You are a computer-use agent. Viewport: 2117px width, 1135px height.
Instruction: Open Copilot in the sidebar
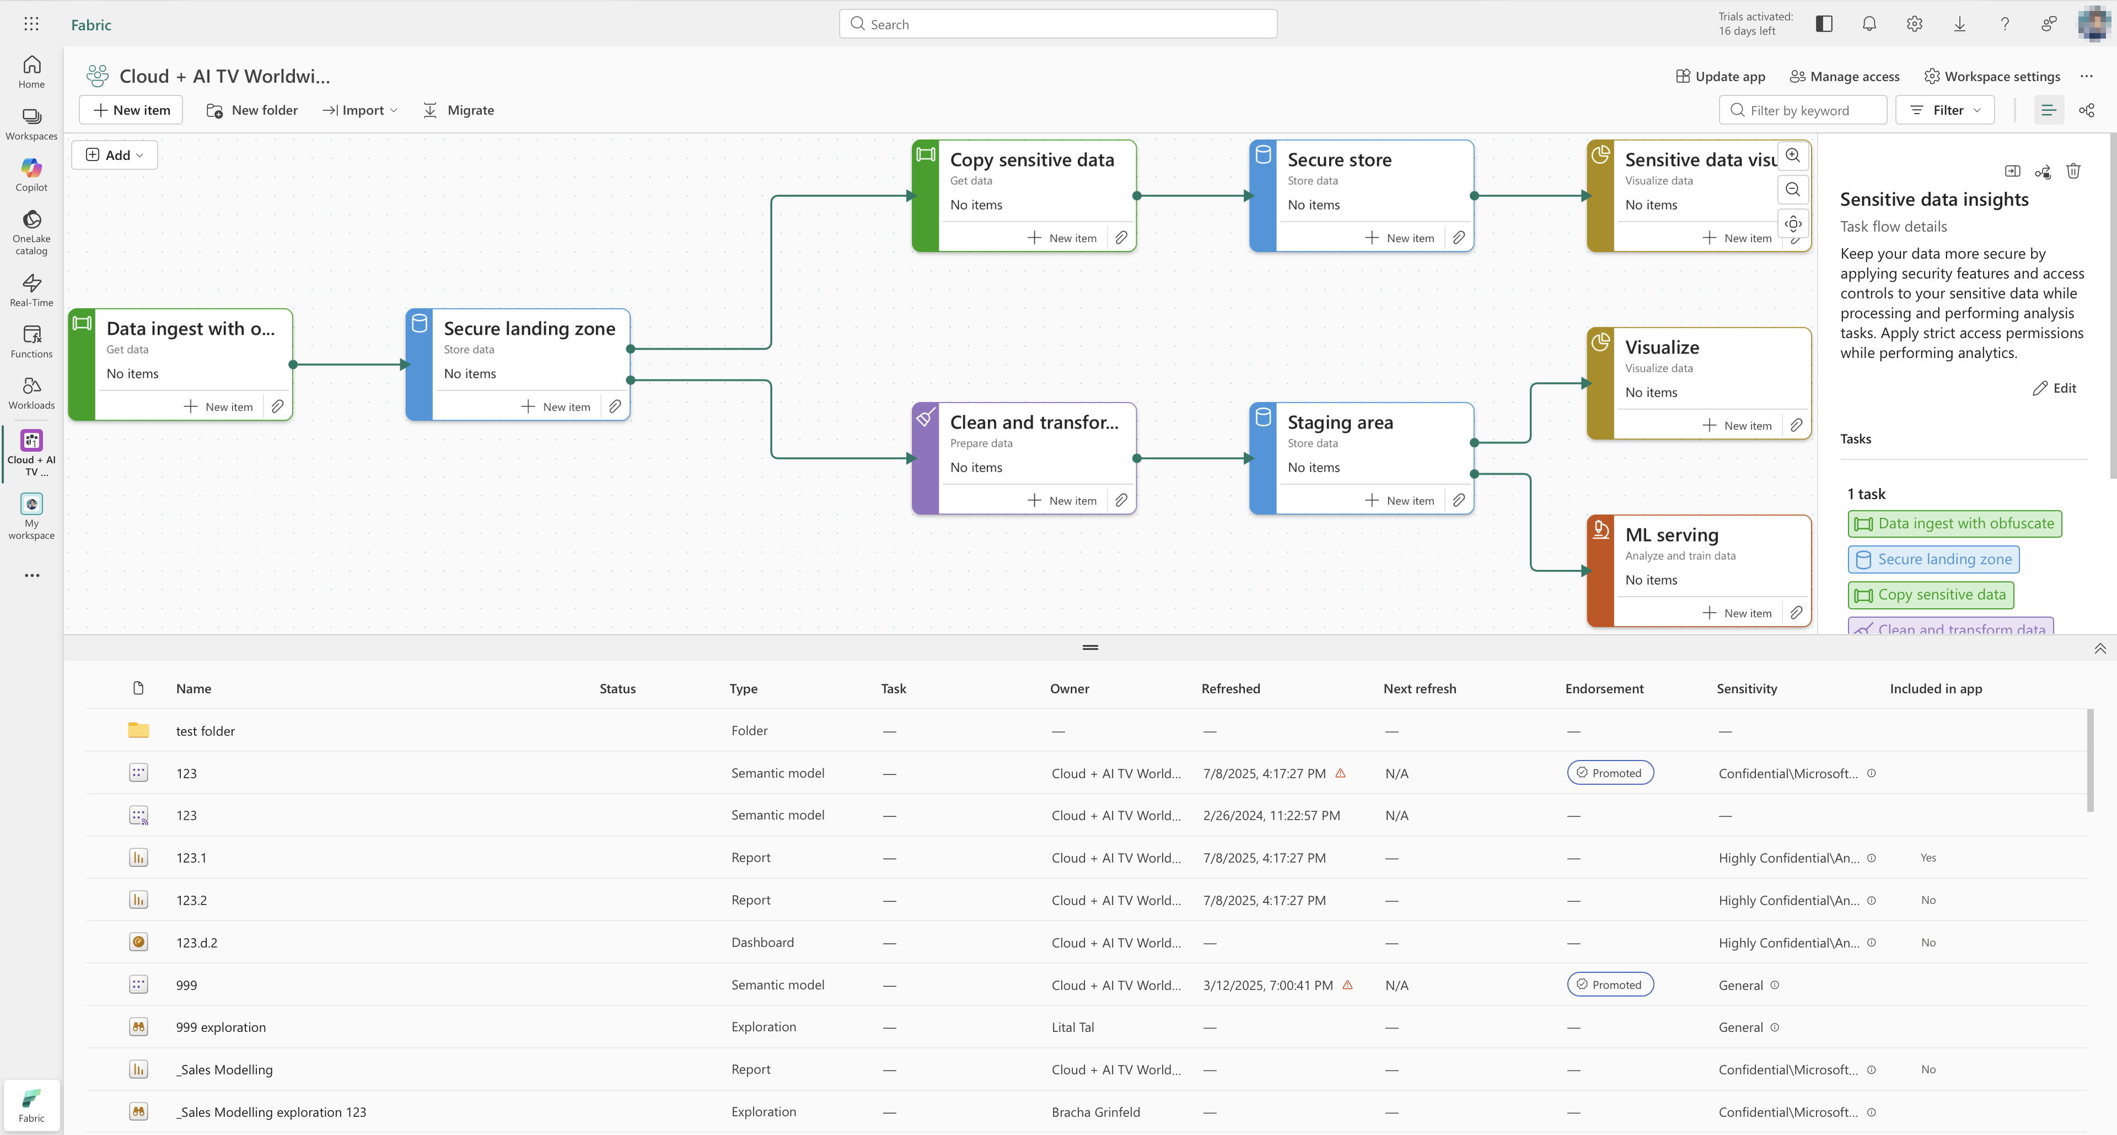pyautogui.click(x=31, y=175)
